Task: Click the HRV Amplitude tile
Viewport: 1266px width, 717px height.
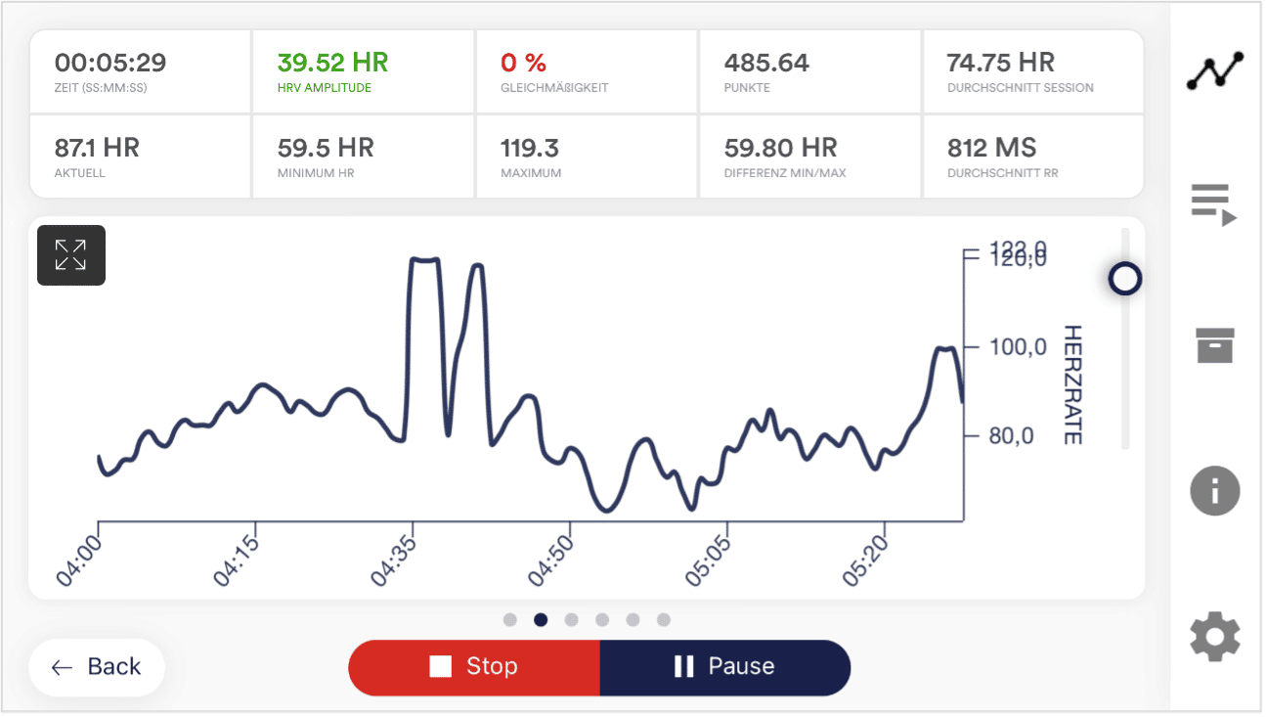Action: tap(363, 72)
